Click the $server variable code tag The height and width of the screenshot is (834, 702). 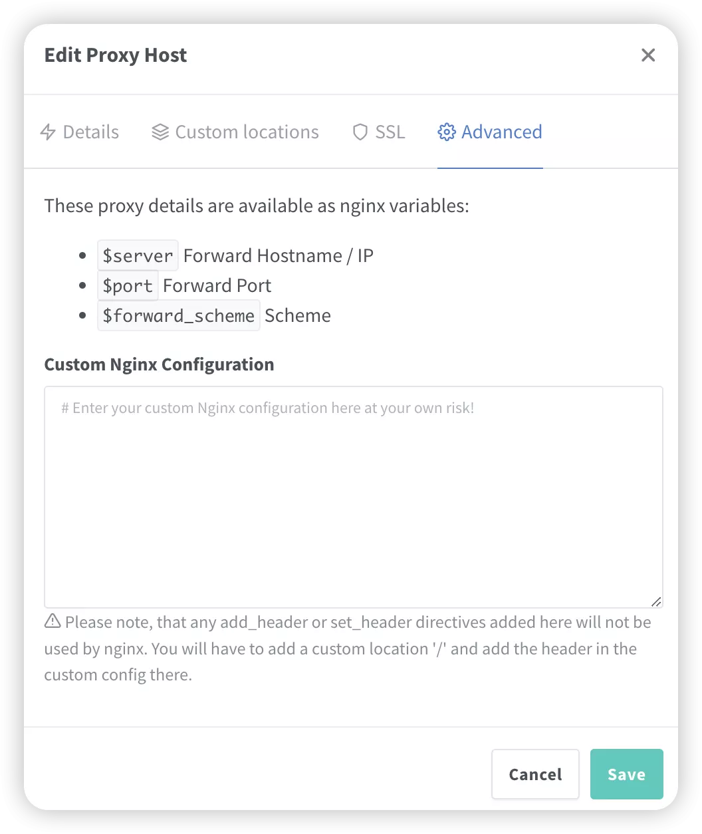click(x=138, y=255)
